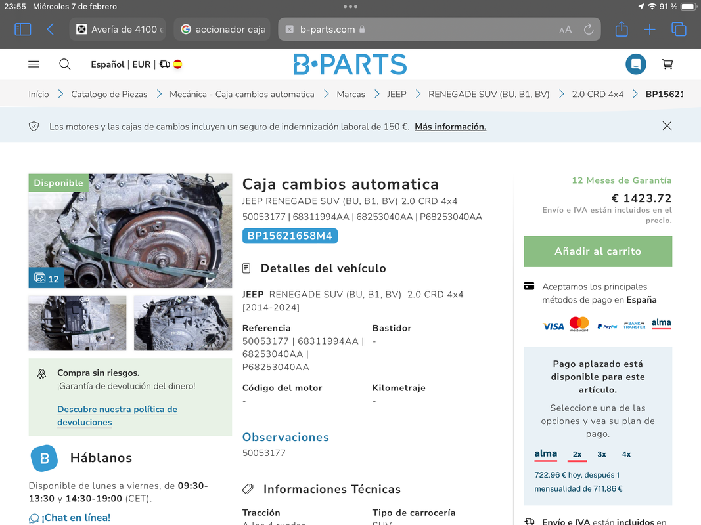The height and width of the screenshot is (525, 701).
Task: Reload the page with refresh icon
Action: (x=589, y=30)
